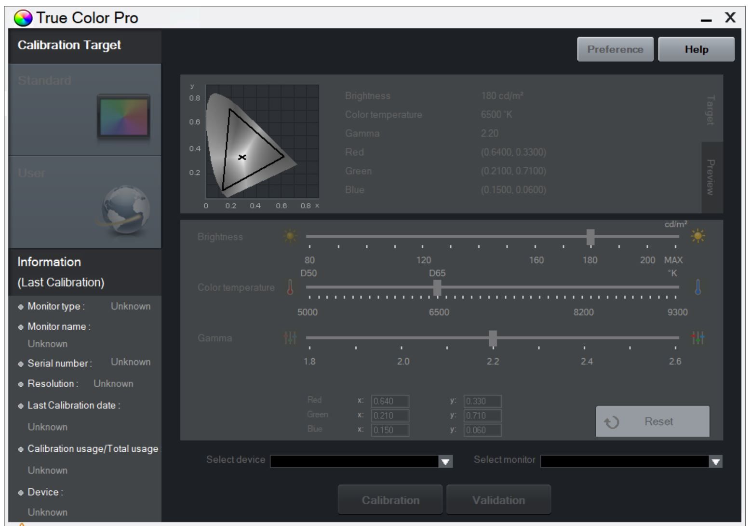This screenshot has width=751, height=526.
Task: Click the high gamma levels icon at 2.6
Action: [697, 338]
